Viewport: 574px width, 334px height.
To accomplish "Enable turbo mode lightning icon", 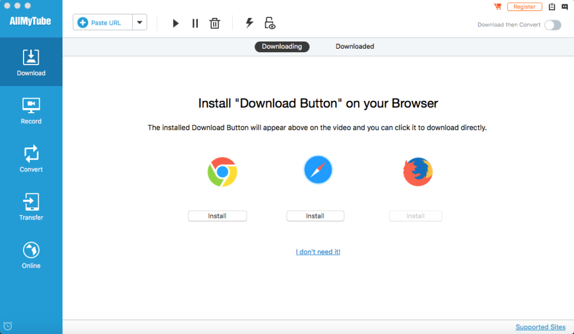I will click(x=249, y=23).
